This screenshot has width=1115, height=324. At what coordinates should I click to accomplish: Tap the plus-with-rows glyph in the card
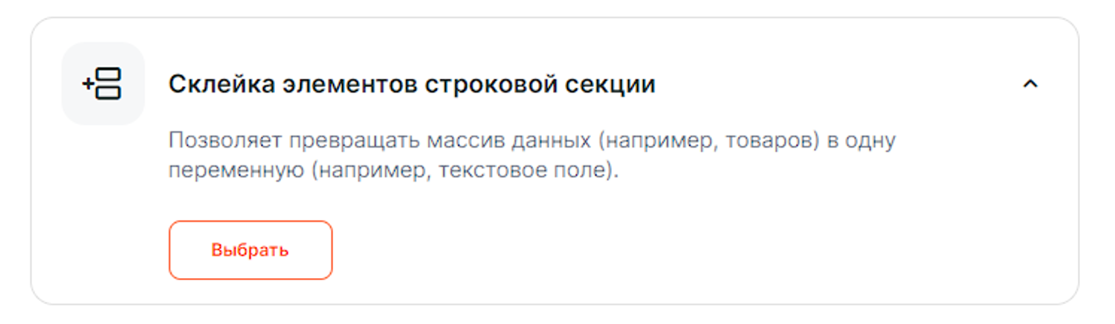pos(102,84)
